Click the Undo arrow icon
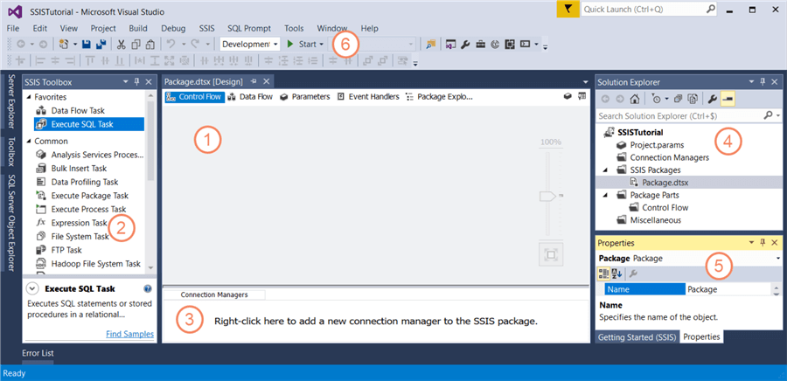787x381 pixels. [x=171, y=44]
